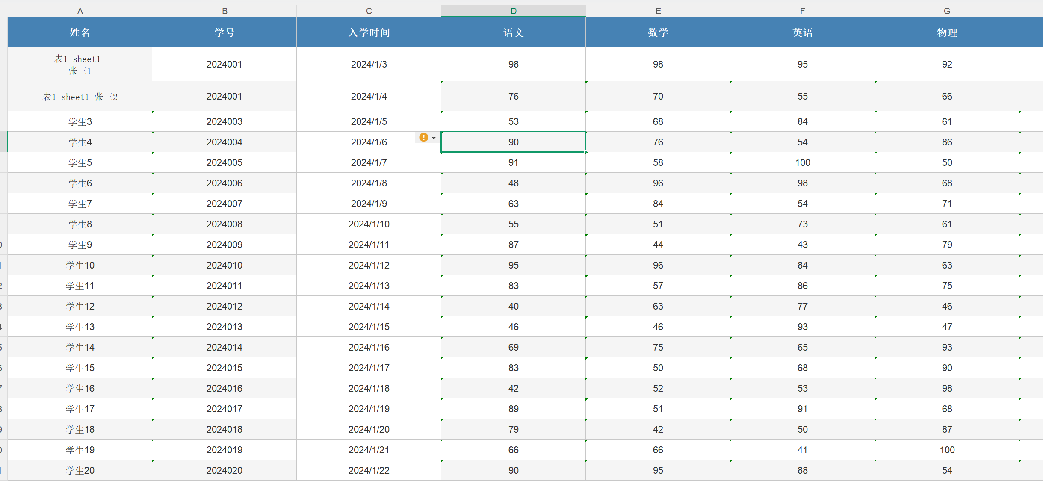Select column A header

point(80,11)
